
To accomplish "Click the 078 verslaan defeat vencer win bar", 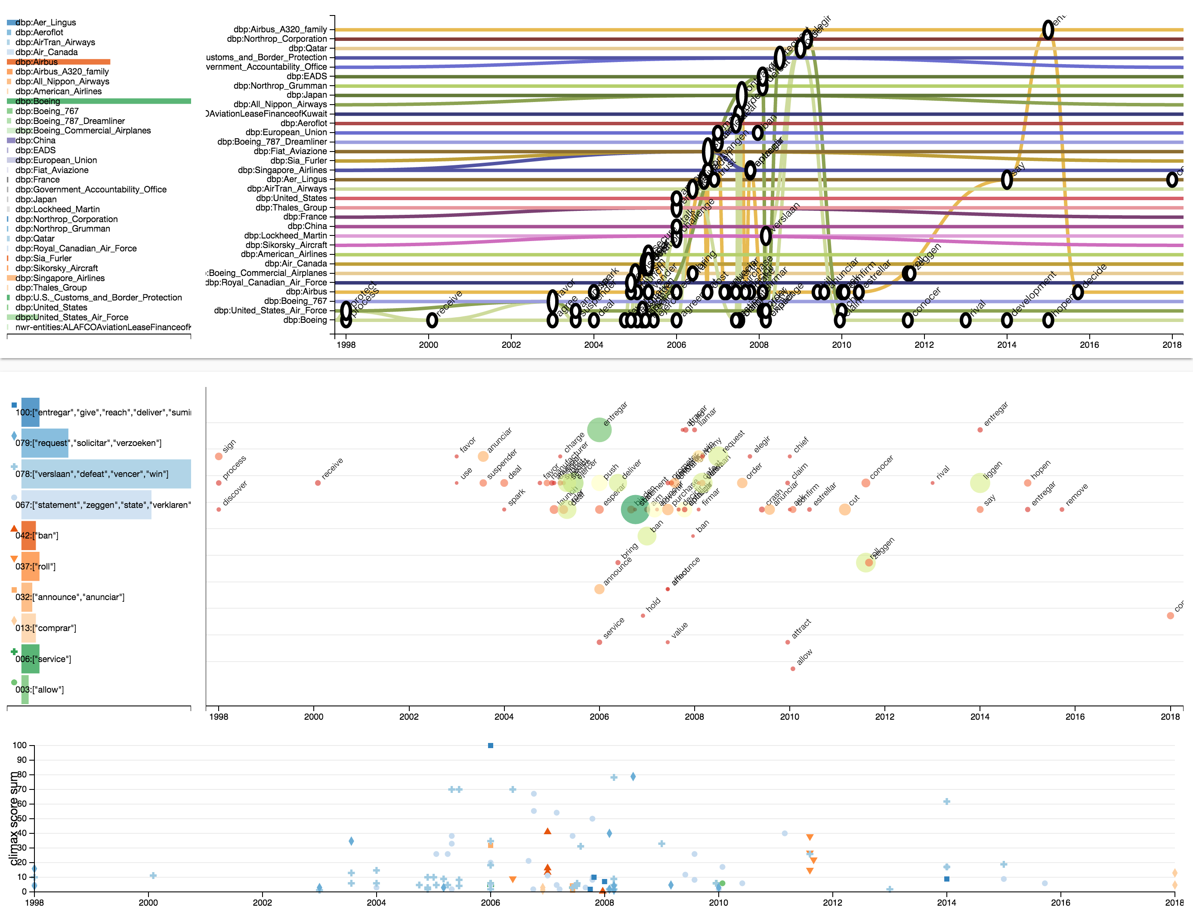I will click(x=106, y=474).
